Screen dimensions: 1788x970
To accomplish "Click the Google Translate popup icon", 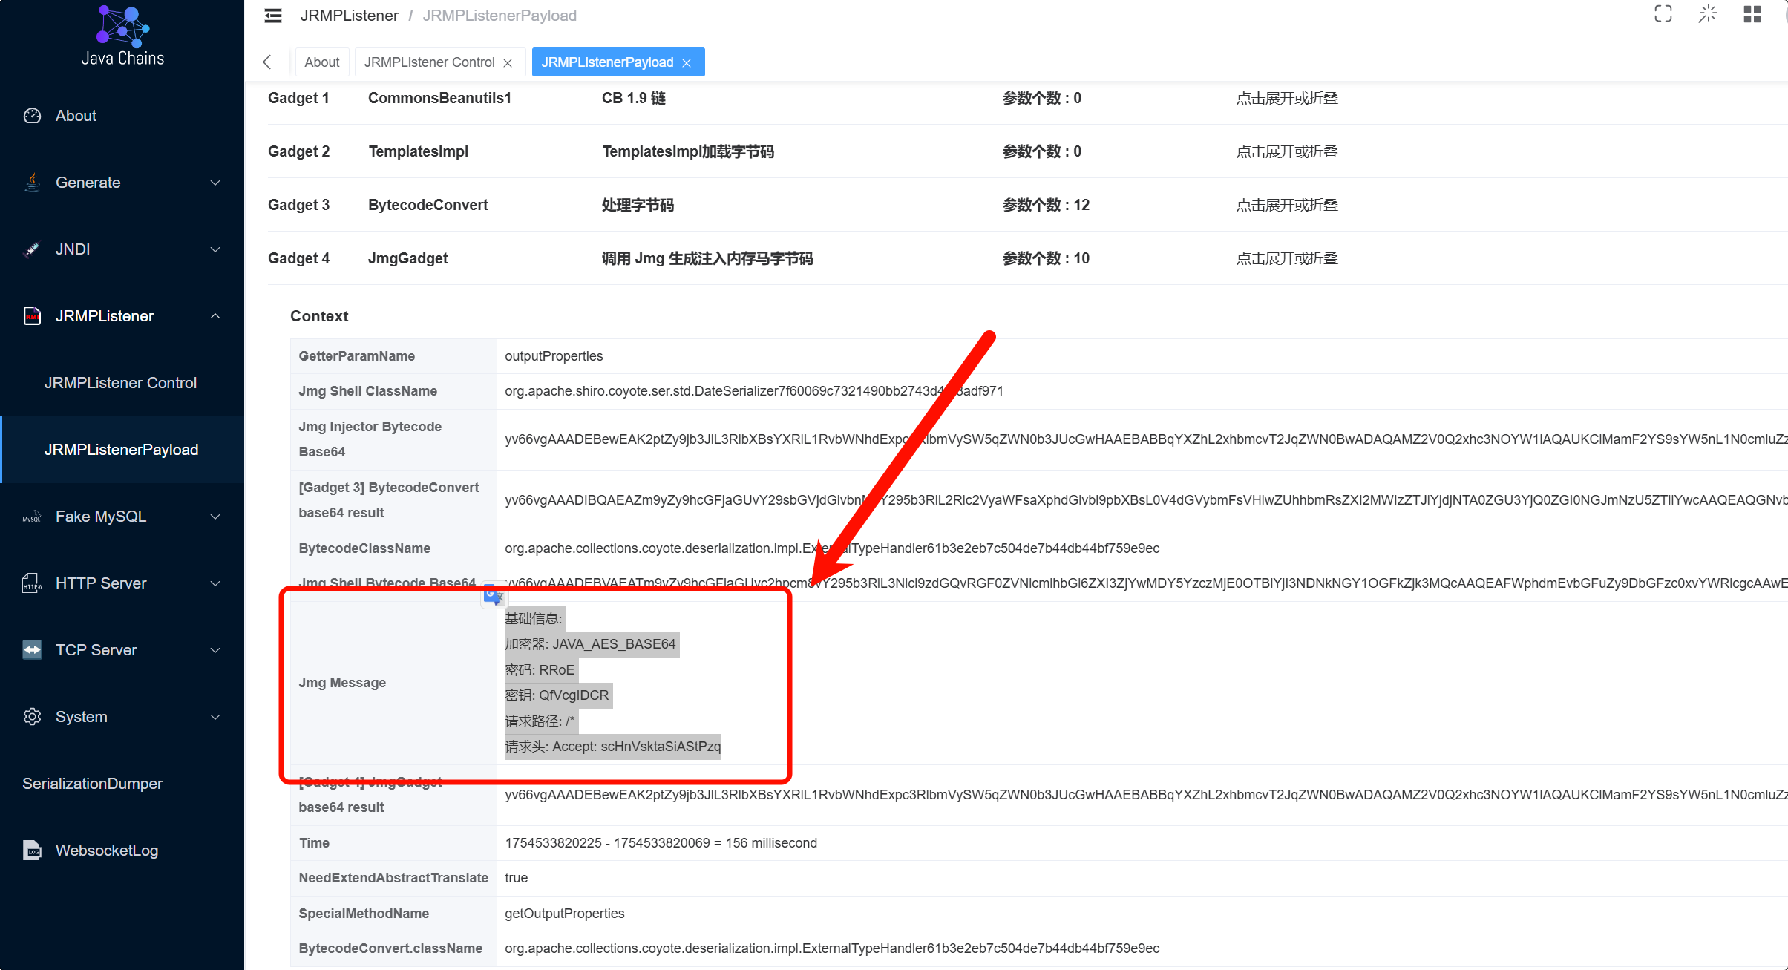I will coord(494,595).
